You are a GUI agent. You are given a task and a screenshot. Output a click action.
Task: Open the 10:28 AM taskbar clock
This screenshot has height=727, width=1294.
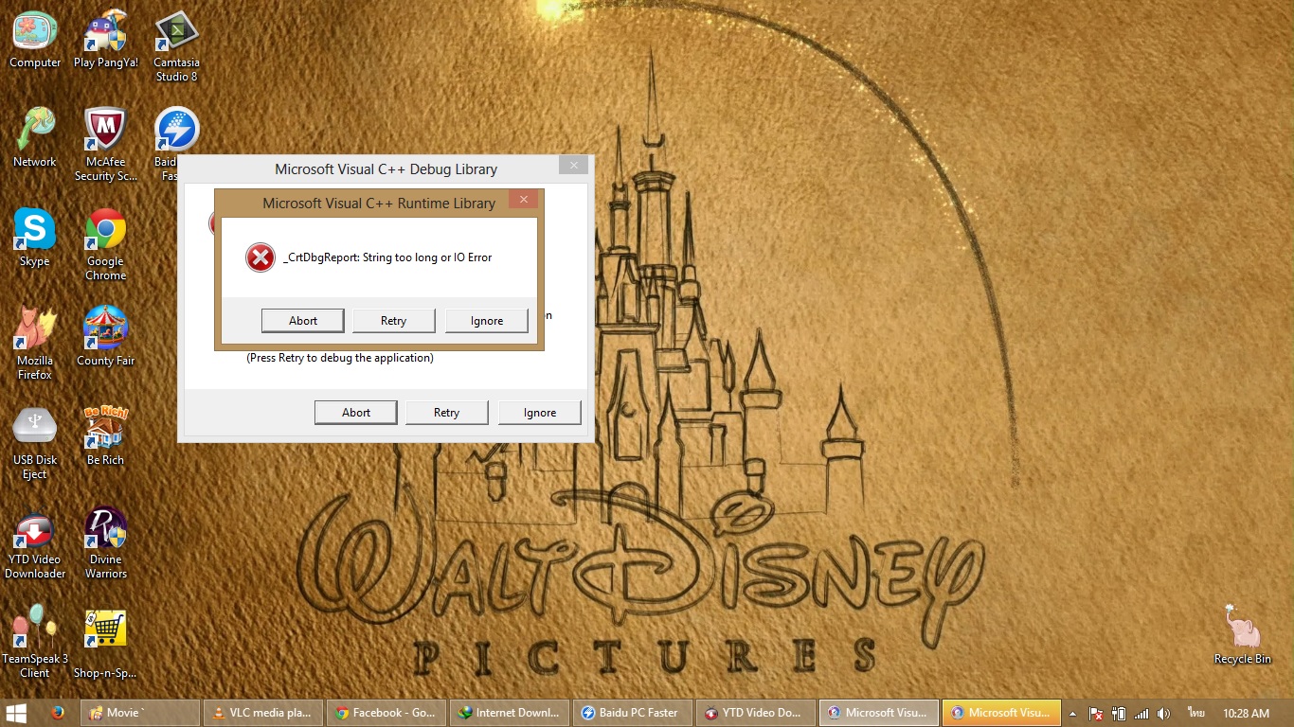coord(1246,713)
